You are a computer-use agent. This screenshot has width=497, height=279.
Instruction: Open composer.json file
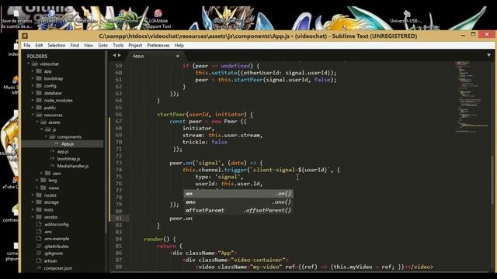tap(57, 268)
